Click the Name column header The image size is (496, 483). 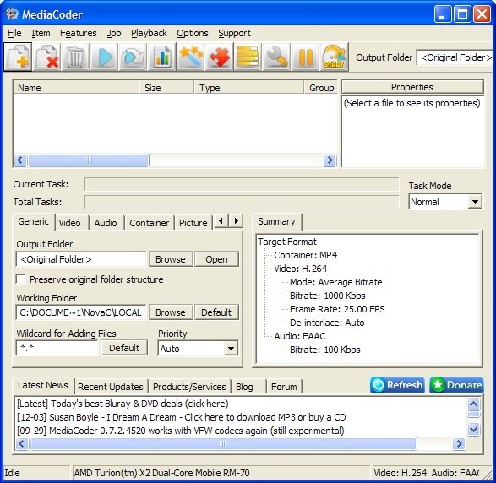(x=76, y=87)
